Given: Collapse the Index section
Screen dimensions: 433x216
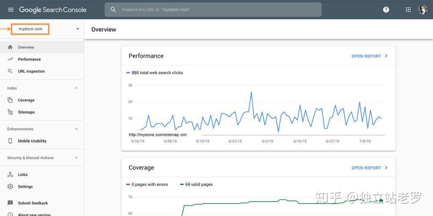Looking at the screenshot, I should pos(77,88).
